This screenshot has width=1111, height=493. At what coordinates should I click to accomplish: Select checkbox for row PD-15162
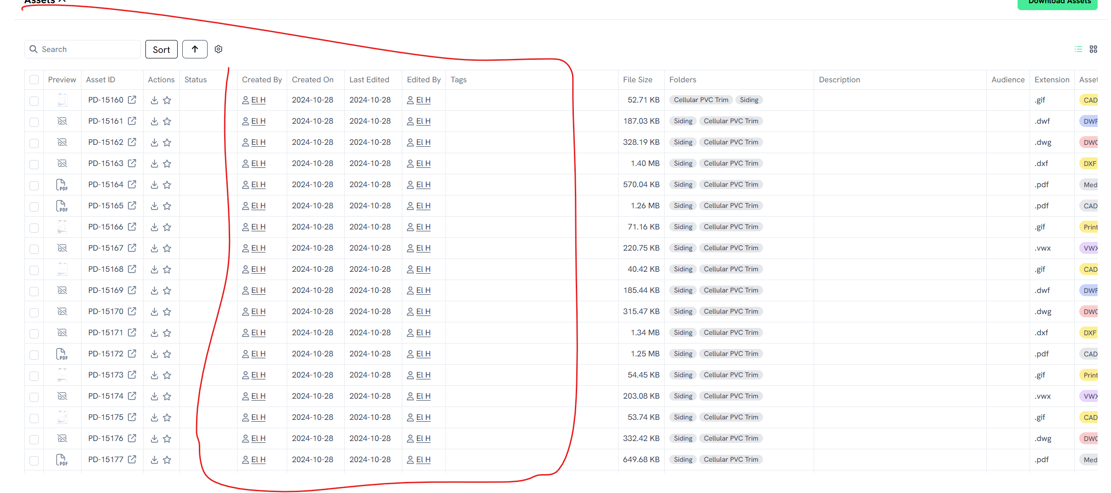34,143
